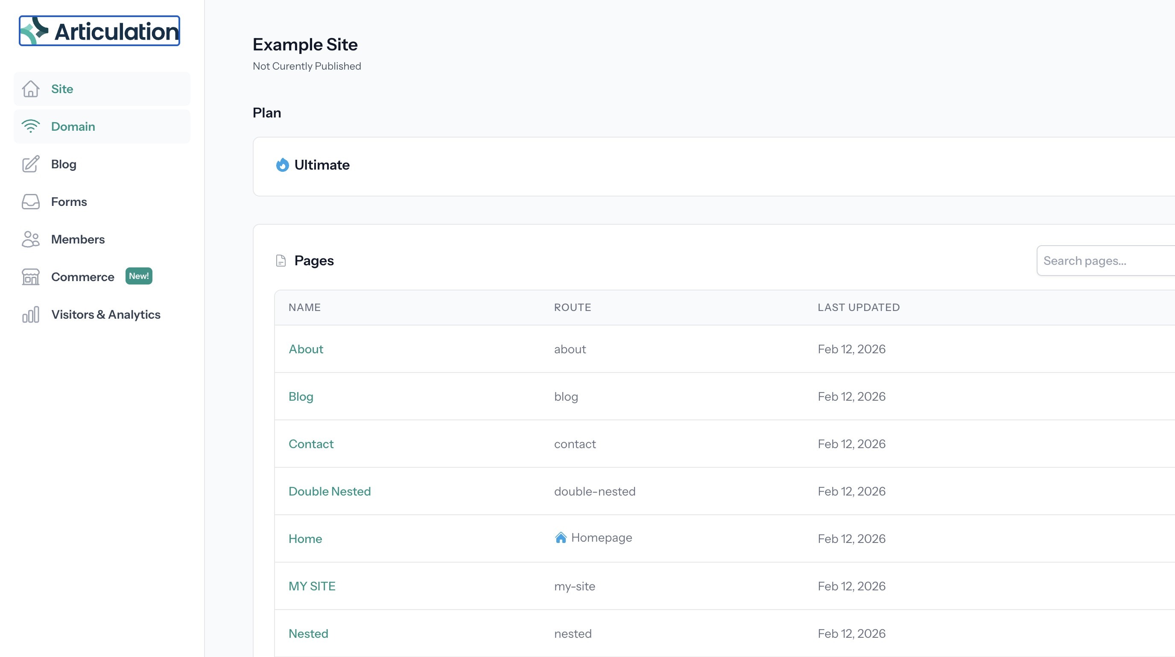Click the Blog pencil icon

[31, 164]
